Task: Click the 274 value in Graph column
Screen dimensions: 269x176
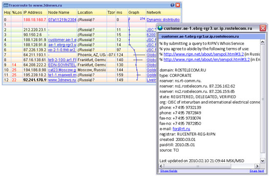Action: [142, 19]
